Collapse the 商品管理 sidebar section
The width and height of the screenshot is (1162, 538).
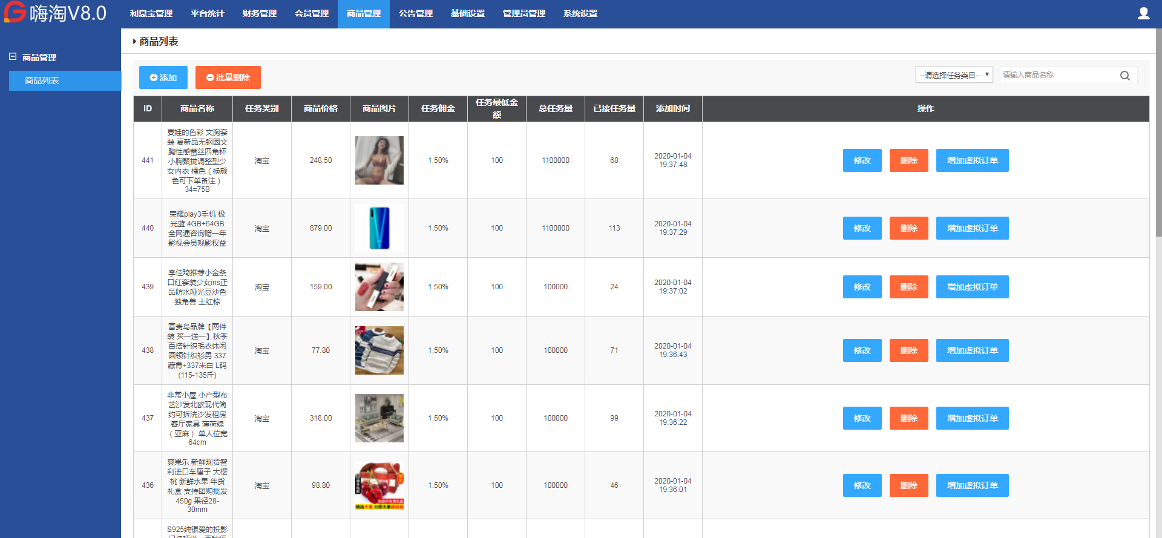click(13, 57)
